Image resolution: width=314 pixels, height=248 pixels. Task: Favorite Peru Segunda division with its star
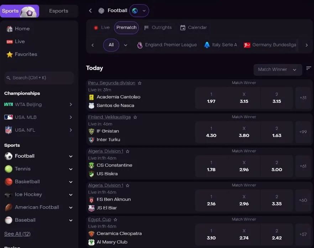tap(140, 83)
